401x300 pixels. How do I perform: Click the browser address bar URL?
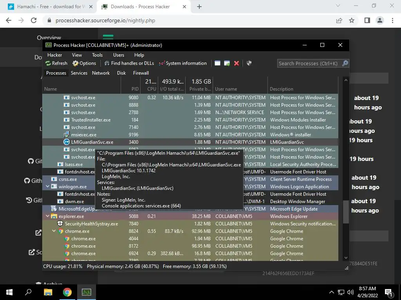[105, 20]
